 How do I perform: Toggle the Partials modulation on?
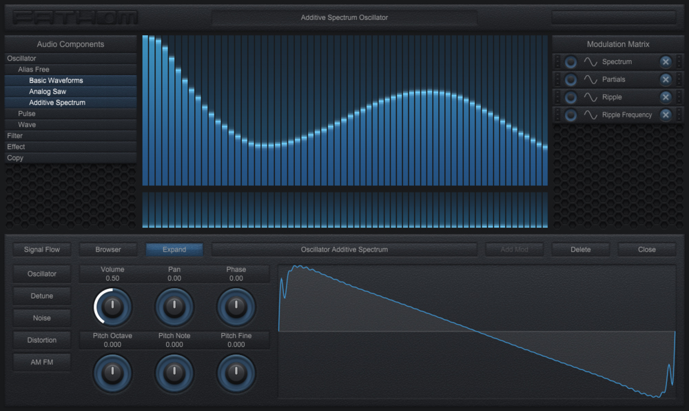coord(570,79)
